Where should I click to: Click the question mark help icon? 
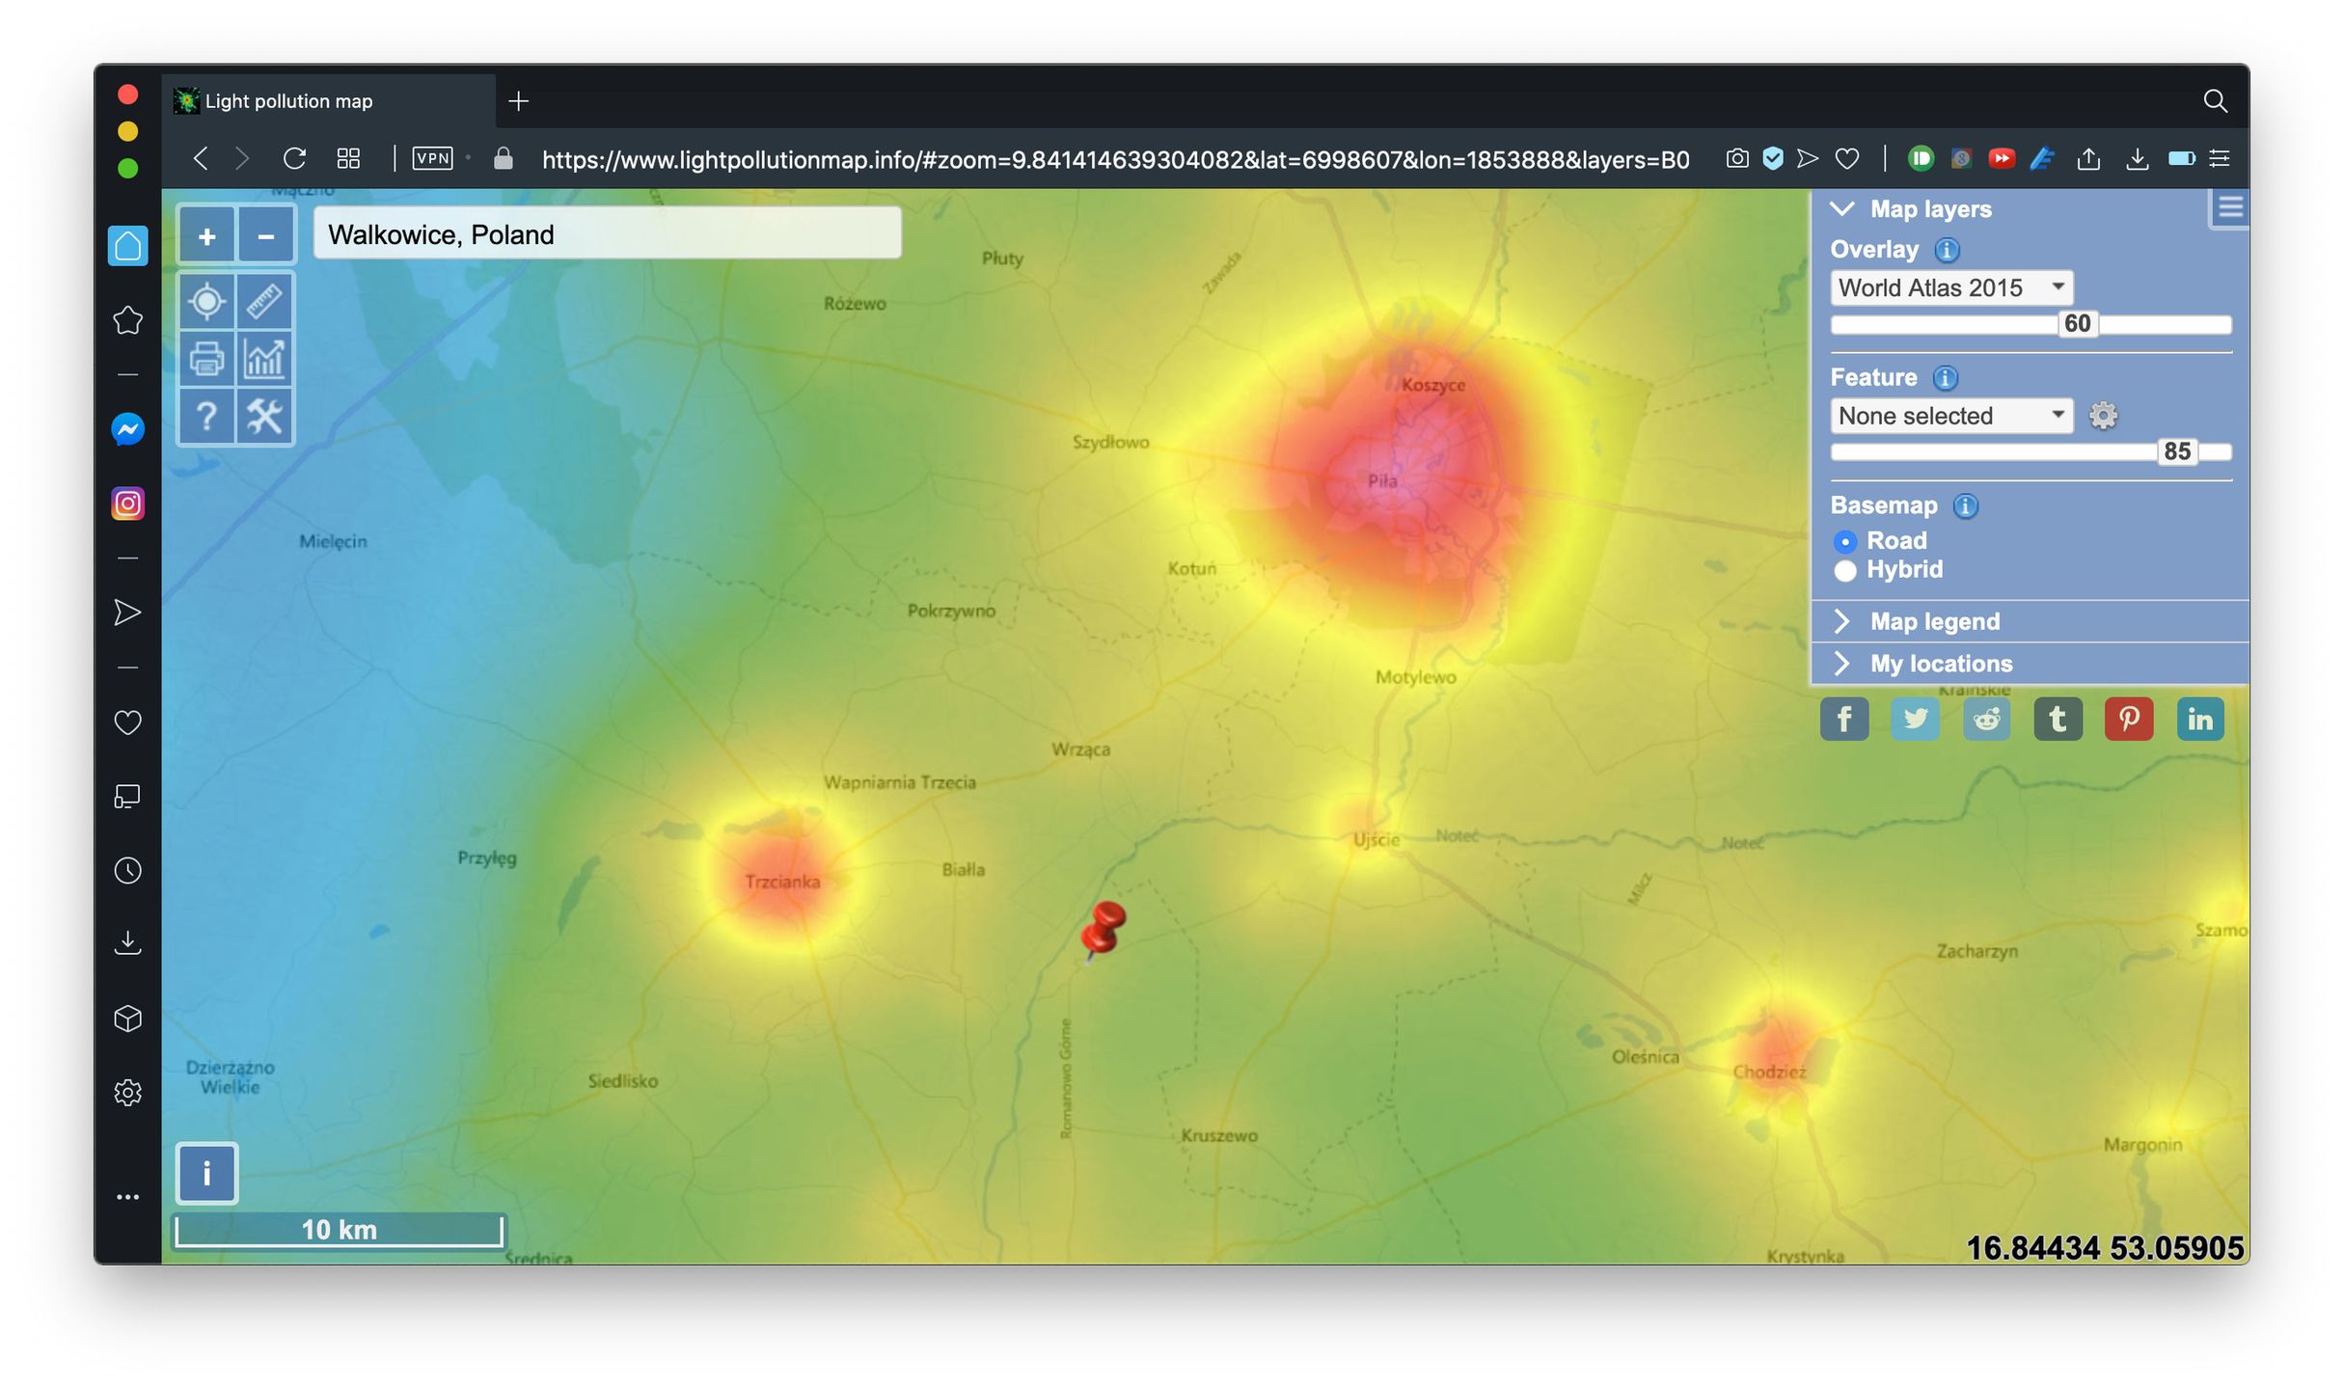coord(206,417)
